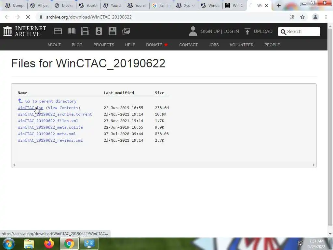This screenshot has width=333, height=250.
Task: Open WinCTAC_20190622_meta.xml
Action: coord(47,134)
